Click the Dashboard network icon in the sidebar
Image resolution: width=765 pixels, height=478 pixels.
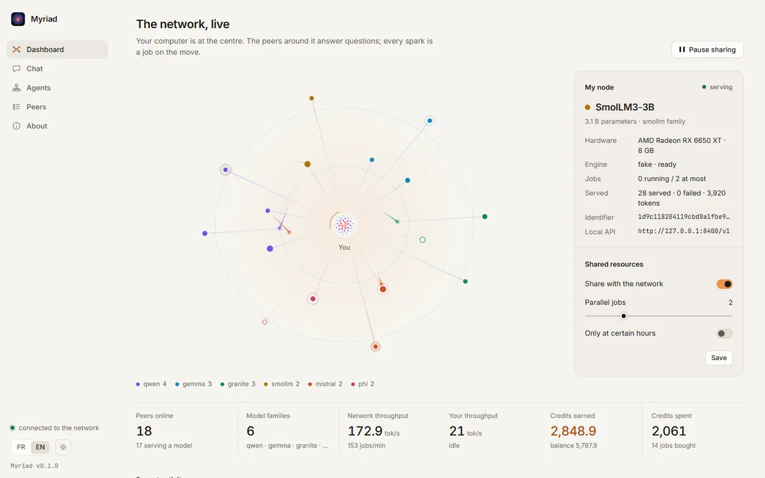point(17,49)
